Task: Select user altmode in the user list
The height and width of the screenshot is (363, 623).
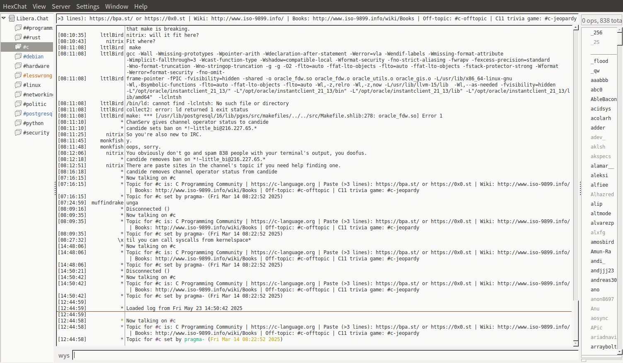Action: [601, 213]
